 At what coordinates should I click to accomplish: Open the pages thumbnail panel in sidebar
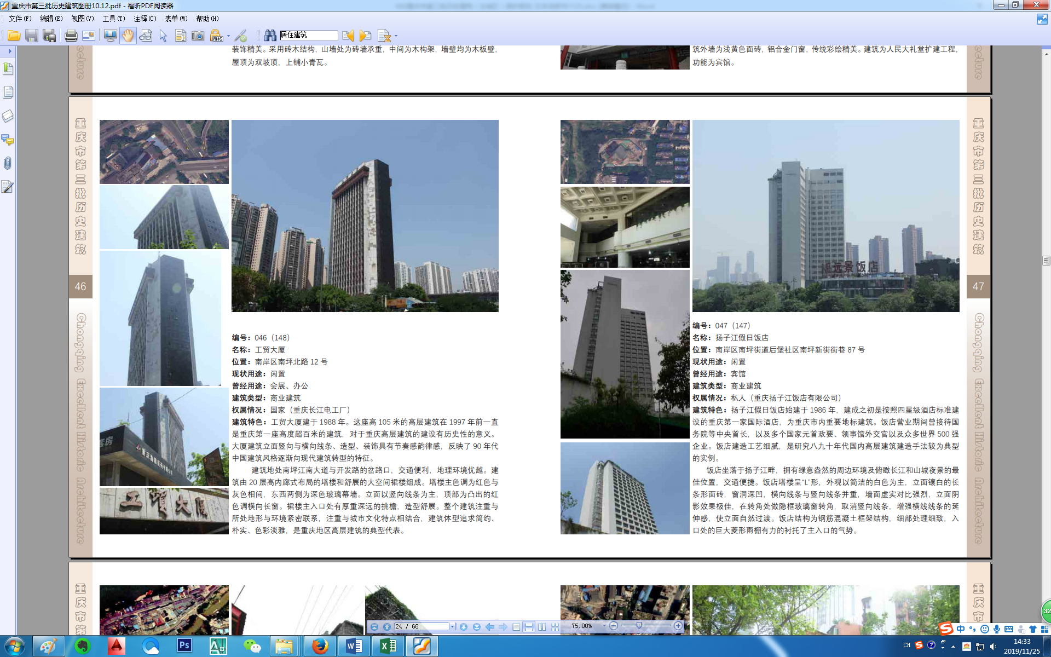click(x=8, y=92)
